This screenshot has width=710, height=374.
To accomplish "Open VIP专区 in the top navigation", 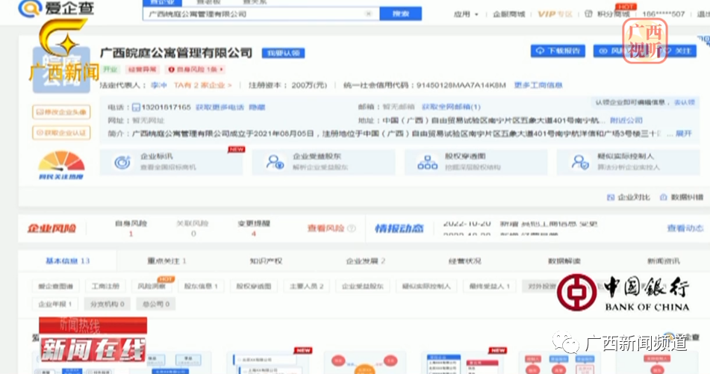I will click(555, 14).
